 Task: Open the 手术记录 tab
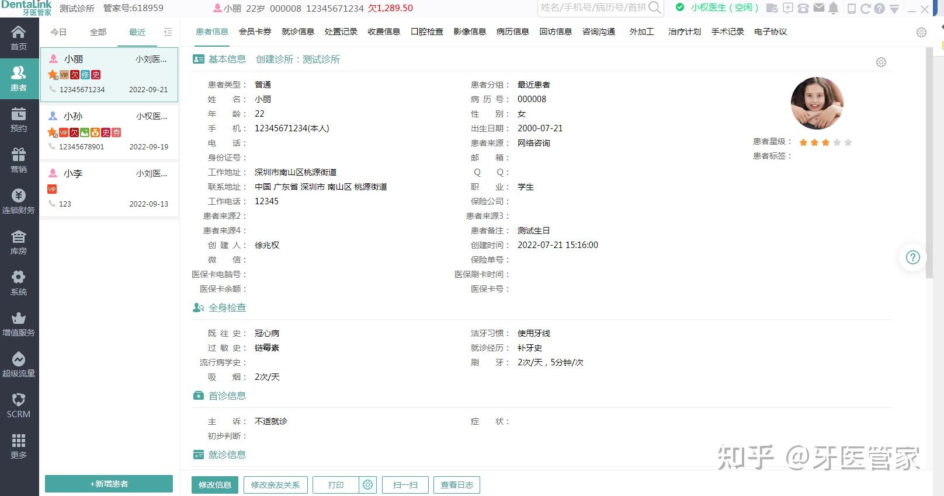(x=728, y=32)
